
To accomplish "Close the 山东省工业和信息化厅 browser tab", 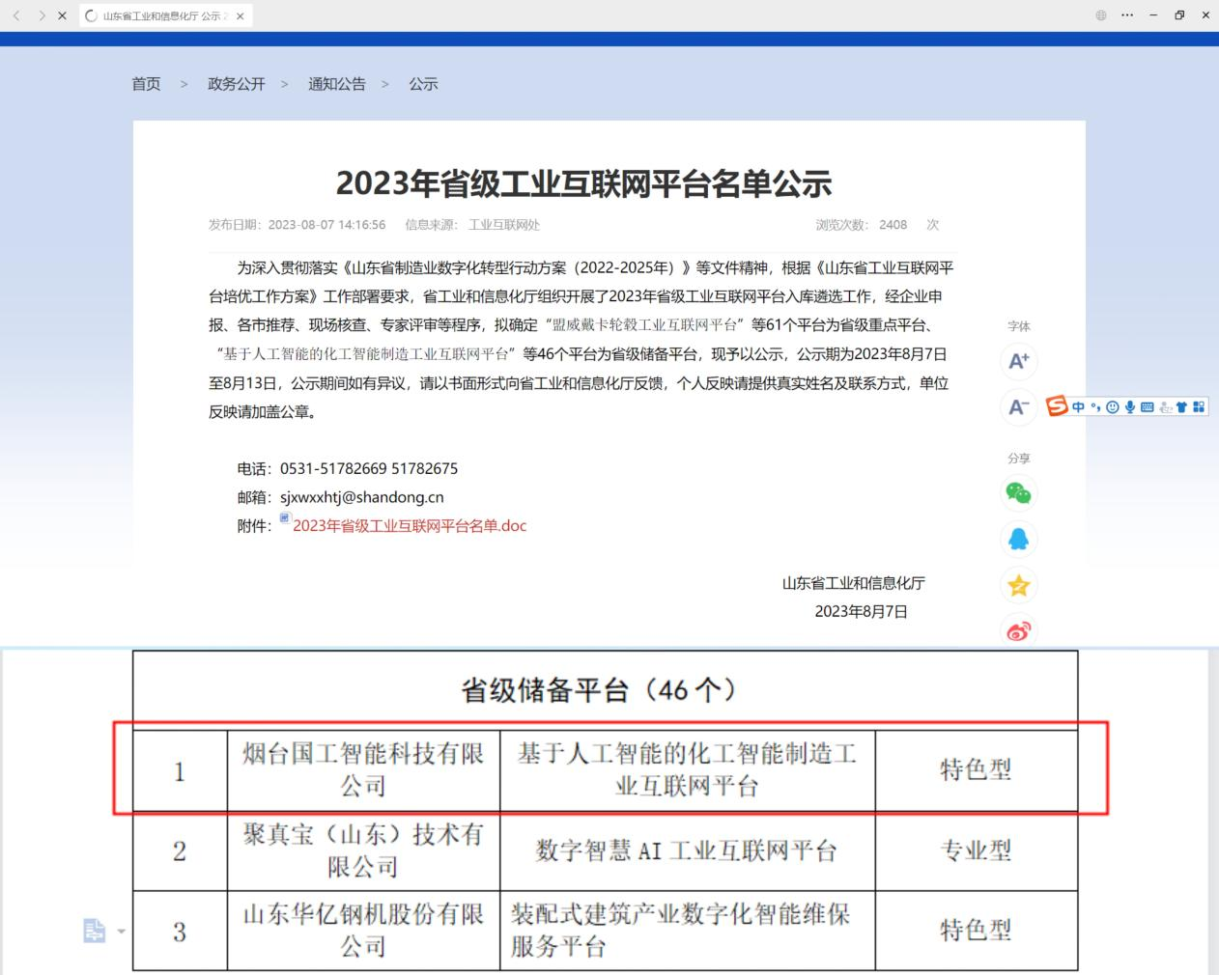I will click(x=240, y=15).
